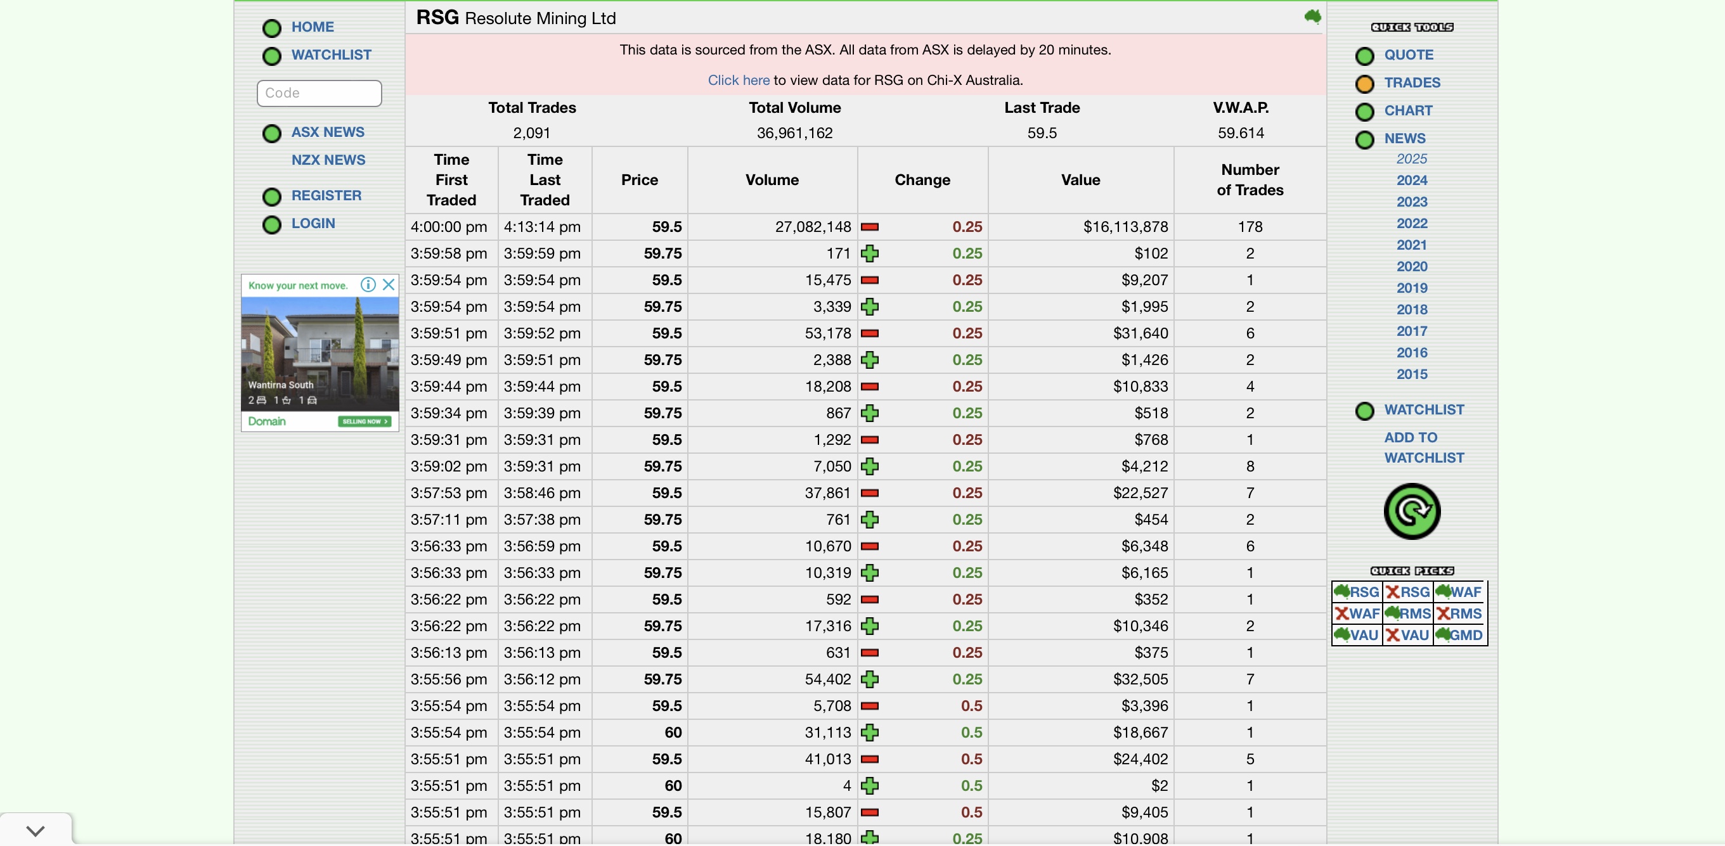
Task: Select 2016 news year
Action: tap(1412, 353)
